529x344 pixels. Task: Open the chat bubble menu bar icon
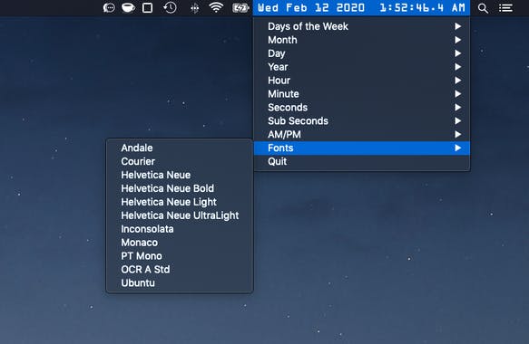(109, 8)
